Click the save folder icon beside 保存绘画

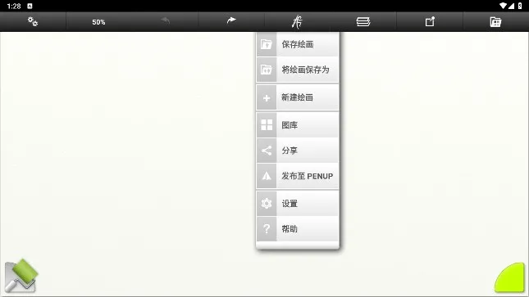click(x=267, y=44)
